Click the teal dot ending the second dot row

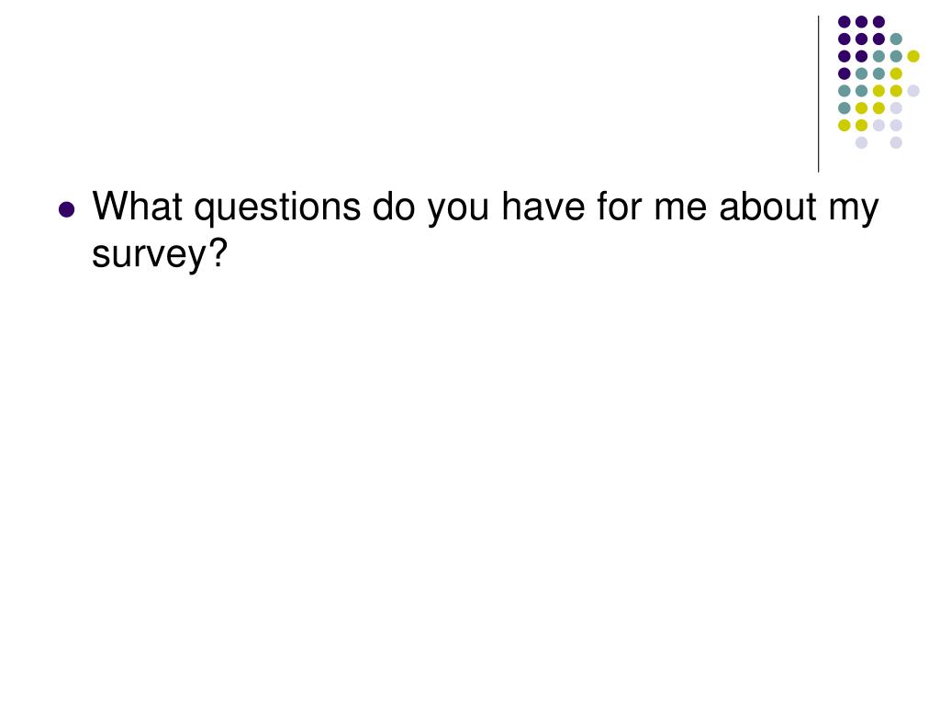tap(896, 39)
